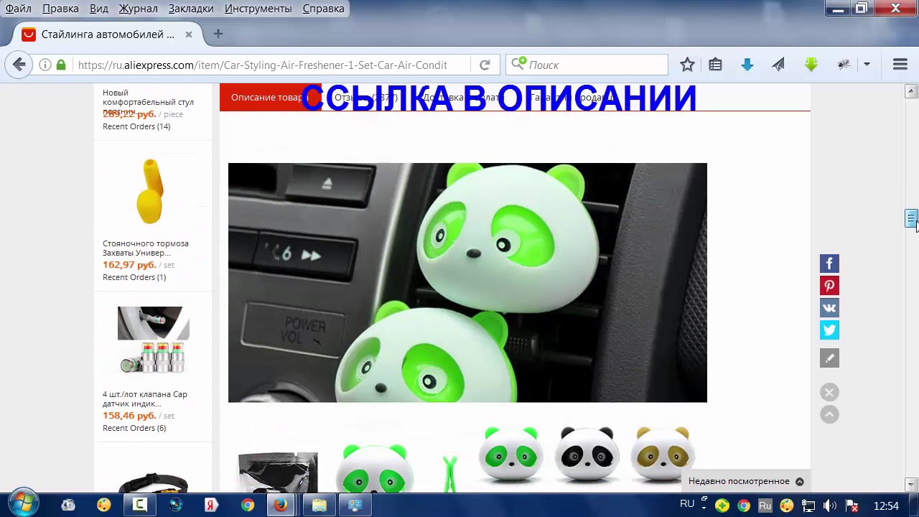Share the product on Pinterest
The width and height of the screenshot is (919, 517).
[829, 286]
